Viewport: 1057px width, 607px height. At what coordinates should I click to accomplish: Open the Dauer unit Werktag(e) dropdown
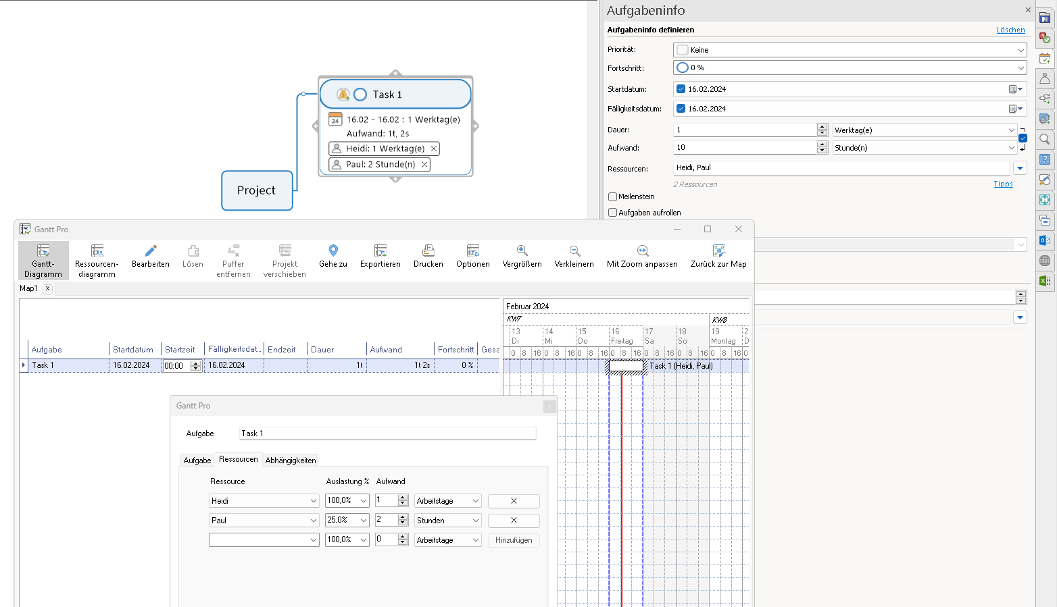coord(1012,130)
